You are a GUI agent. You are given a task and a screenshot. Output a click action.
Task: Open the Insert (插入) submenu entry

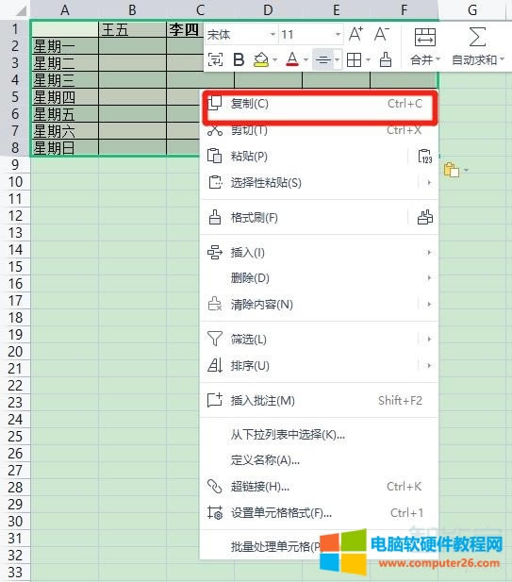coord(320,253)
